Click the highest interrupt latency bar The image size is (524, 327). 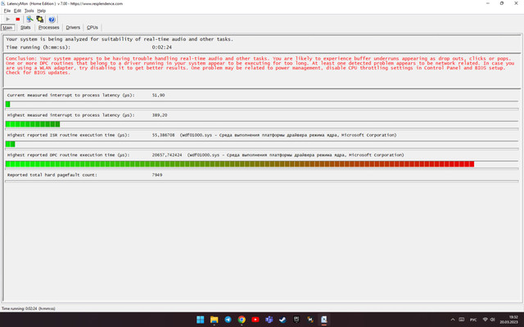262,124
